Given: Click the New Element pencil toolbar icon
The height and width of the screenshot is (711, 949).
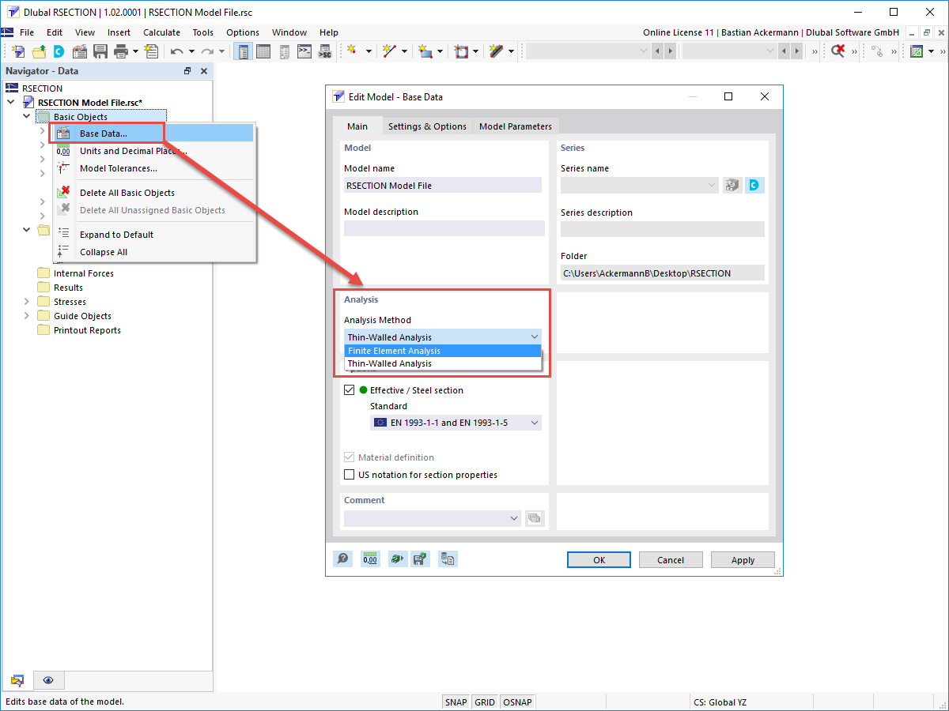Looking at the screenshot, I should point(497,51).
